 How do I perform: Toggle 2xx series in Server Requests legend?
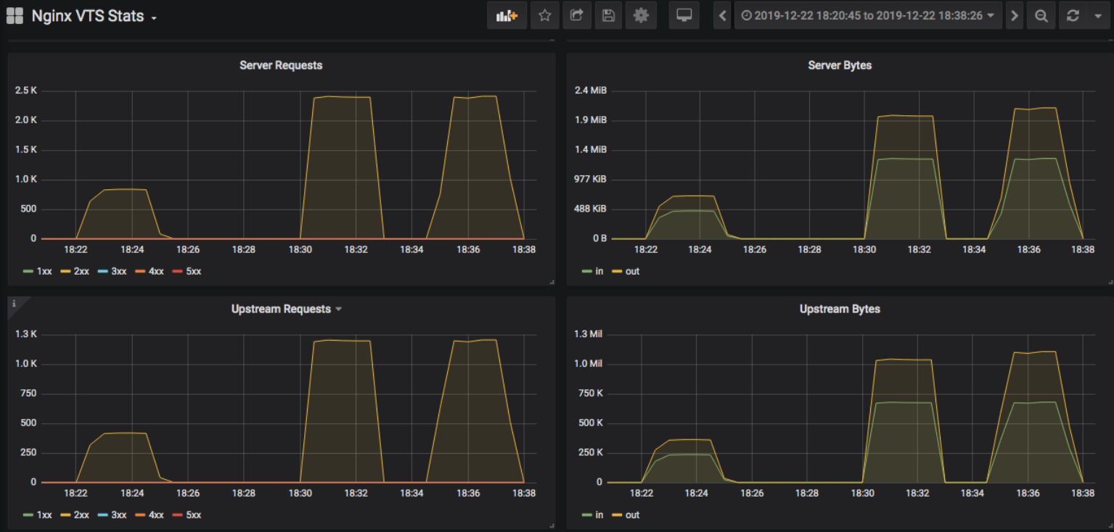pyautogui.click(x=75, y=271)
